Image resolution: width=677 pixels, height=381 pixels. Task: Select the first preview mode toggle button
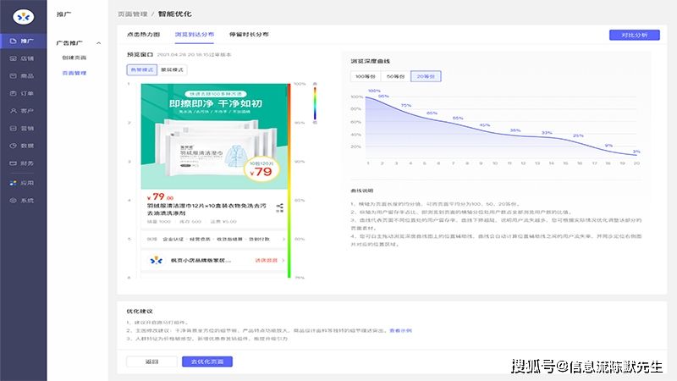coord(142,70)
